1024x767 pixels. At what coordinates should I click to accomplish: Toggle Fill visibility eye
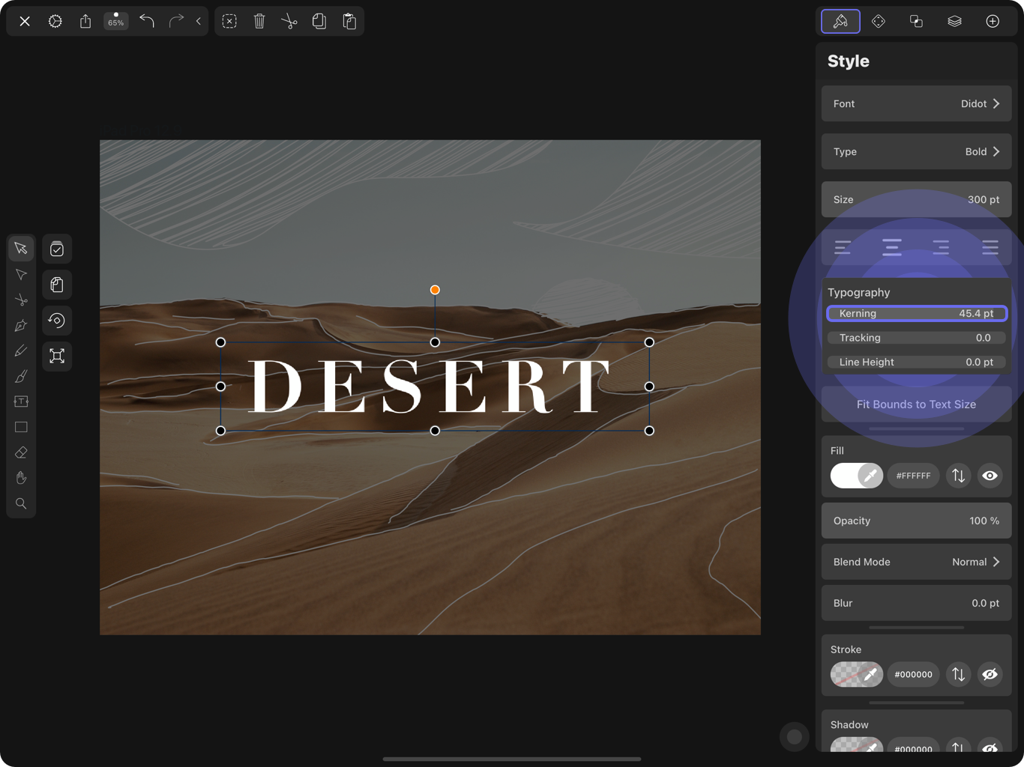990,476
